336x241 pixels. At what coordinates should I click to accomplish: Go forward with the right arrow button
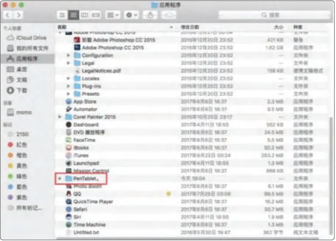[x=18, y=15]
